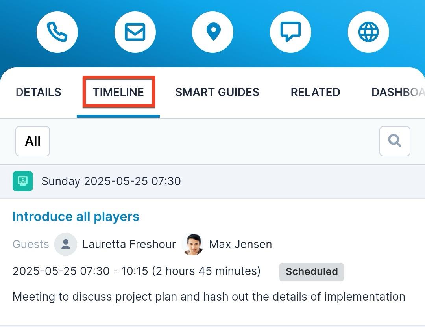Viewport: 425px width, 327px height.
Task: Click the map location pin icon
Action: pyautogui.click(x=213, y=32)
